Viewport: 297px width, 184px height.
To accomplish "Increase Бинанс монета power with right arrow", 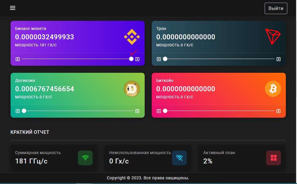I will pyautogui.click(x=138, y=59).
